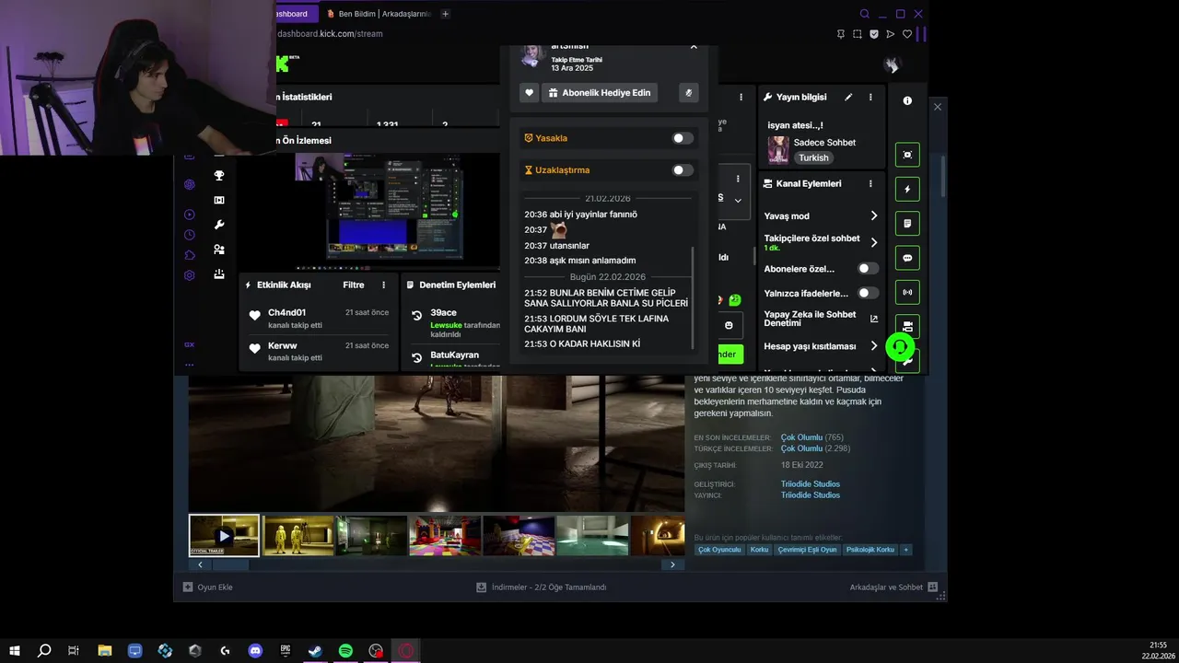Select the pool room screenshot thumbnail
This screenshot has width=1179, height=663.
[x=592, y=536]
